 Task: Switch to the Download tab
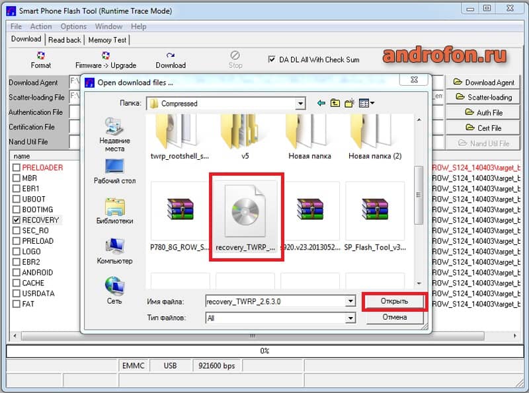tap(26, 39)
